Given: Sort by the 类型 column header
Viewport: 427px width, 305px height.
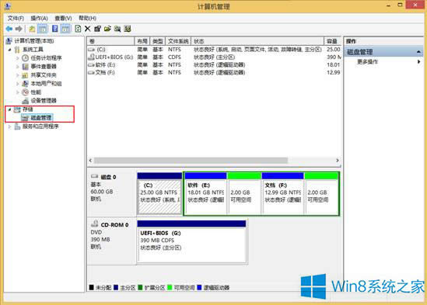Looking at the screenshot, I should (x=158, y=41).
